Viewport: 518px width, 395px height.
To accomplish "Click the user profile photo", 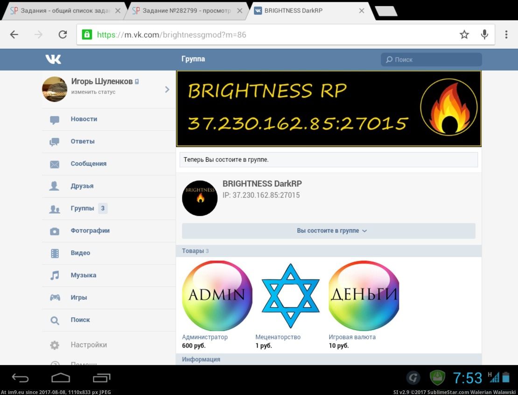I will pos(55,89).
